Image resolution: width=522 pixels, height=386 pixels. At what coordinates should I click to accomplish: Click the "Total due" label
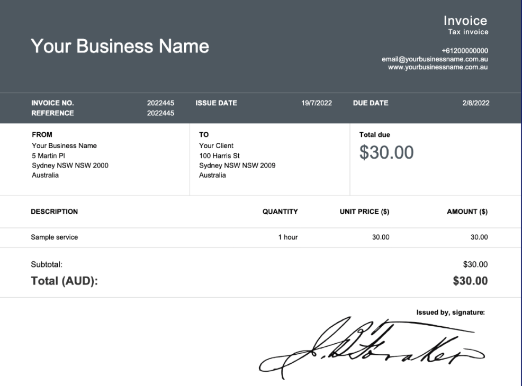coord(374,135)
